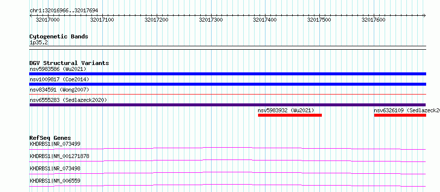Open the nsv5983932 (Wu2021) label

tap(286, 110)
